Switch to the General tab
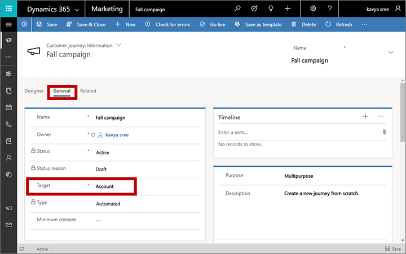Screen dimensions: 406x254 pyautogui.click(x=62, y=91)
